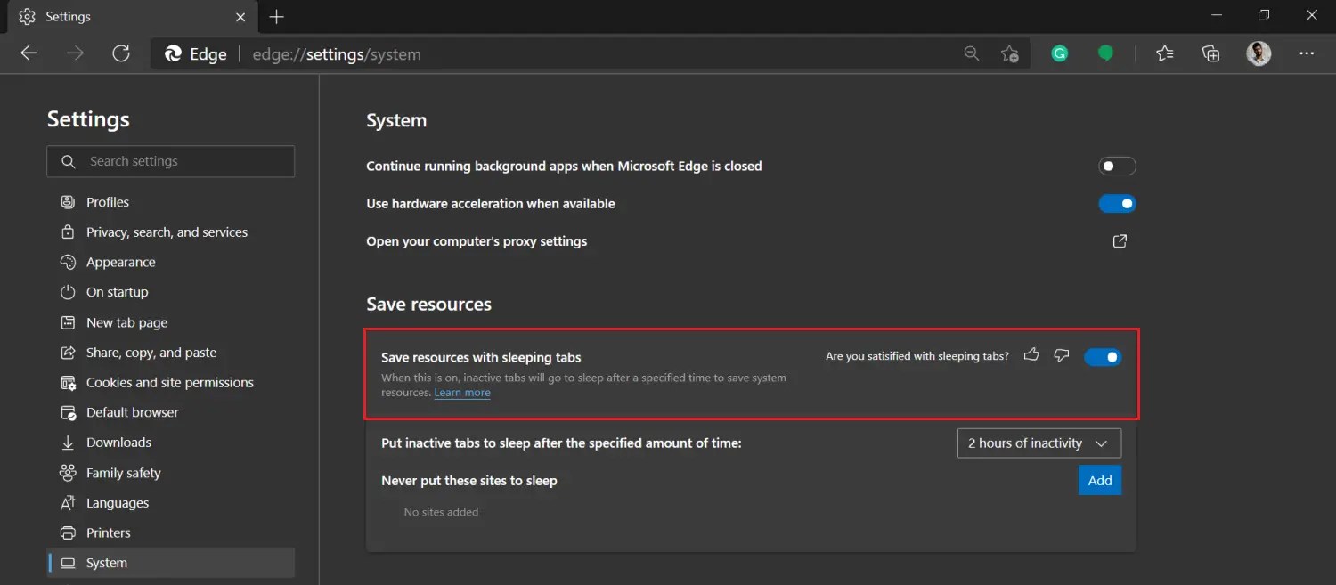
Task: Open the current profile account menu
Action: point(1259,53)
